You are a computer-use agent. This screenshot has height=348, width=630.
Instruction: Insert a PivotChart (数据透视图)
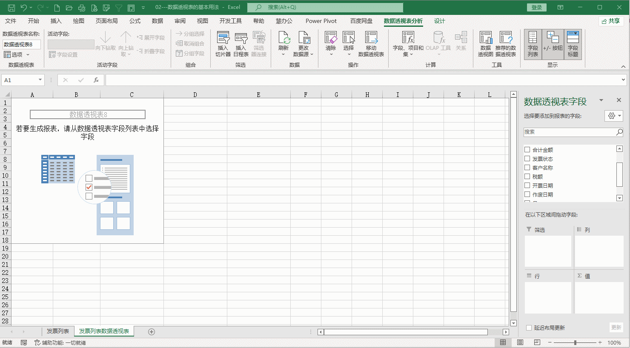tap(485, 44)
